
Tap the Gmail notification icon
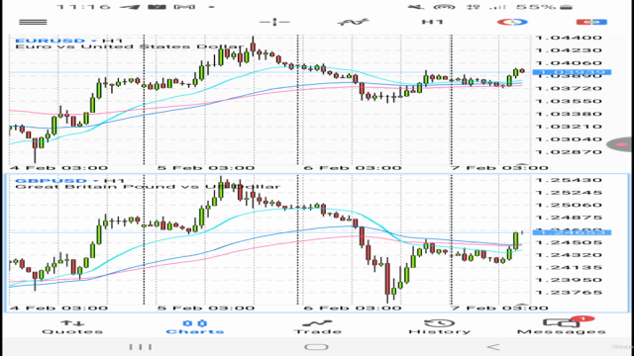[184, 7]
